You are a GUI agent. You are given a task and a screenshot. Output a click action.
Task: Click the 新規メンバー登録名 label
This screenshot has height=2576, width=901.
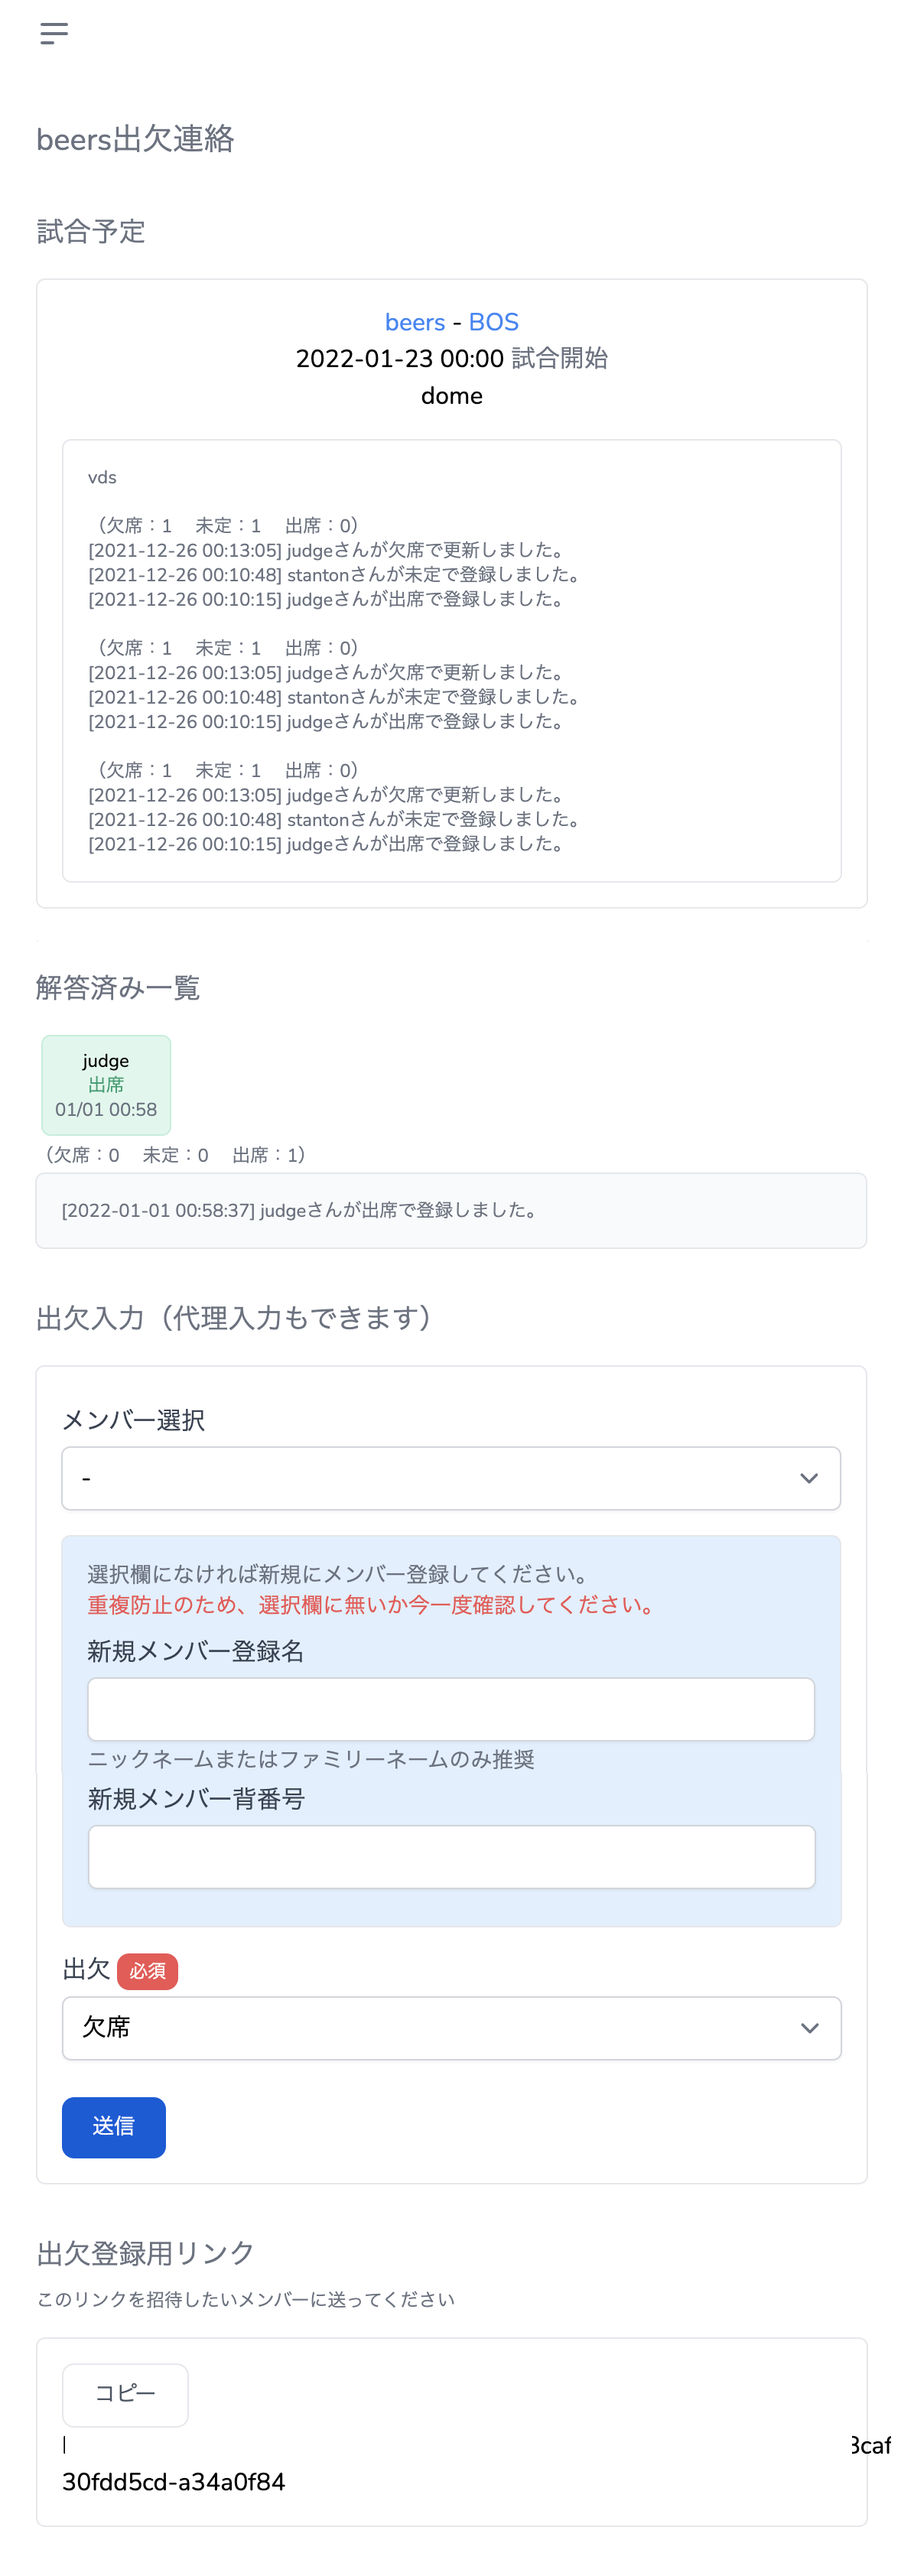[x=195, y=1651]
